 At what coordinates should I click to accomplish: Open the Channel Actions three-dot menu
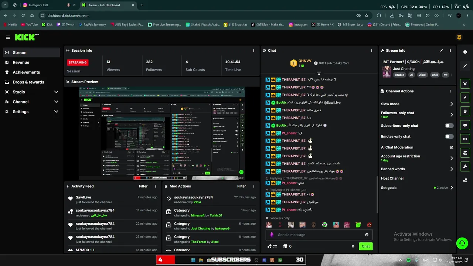tap(450, 91)
